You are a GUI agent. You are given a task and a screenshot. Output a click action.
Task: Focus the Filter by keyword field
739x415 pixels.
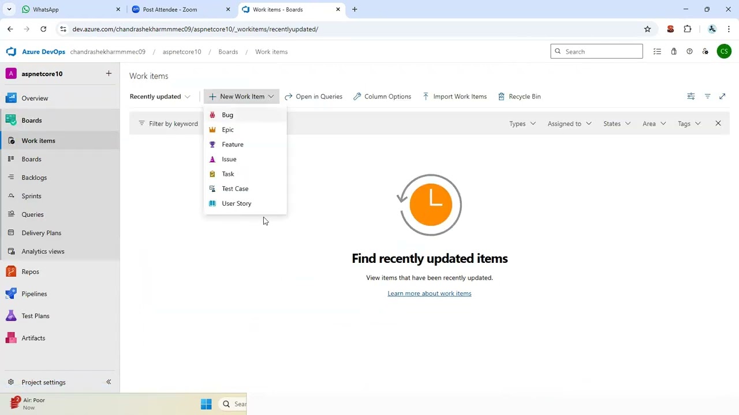(173, 123)
